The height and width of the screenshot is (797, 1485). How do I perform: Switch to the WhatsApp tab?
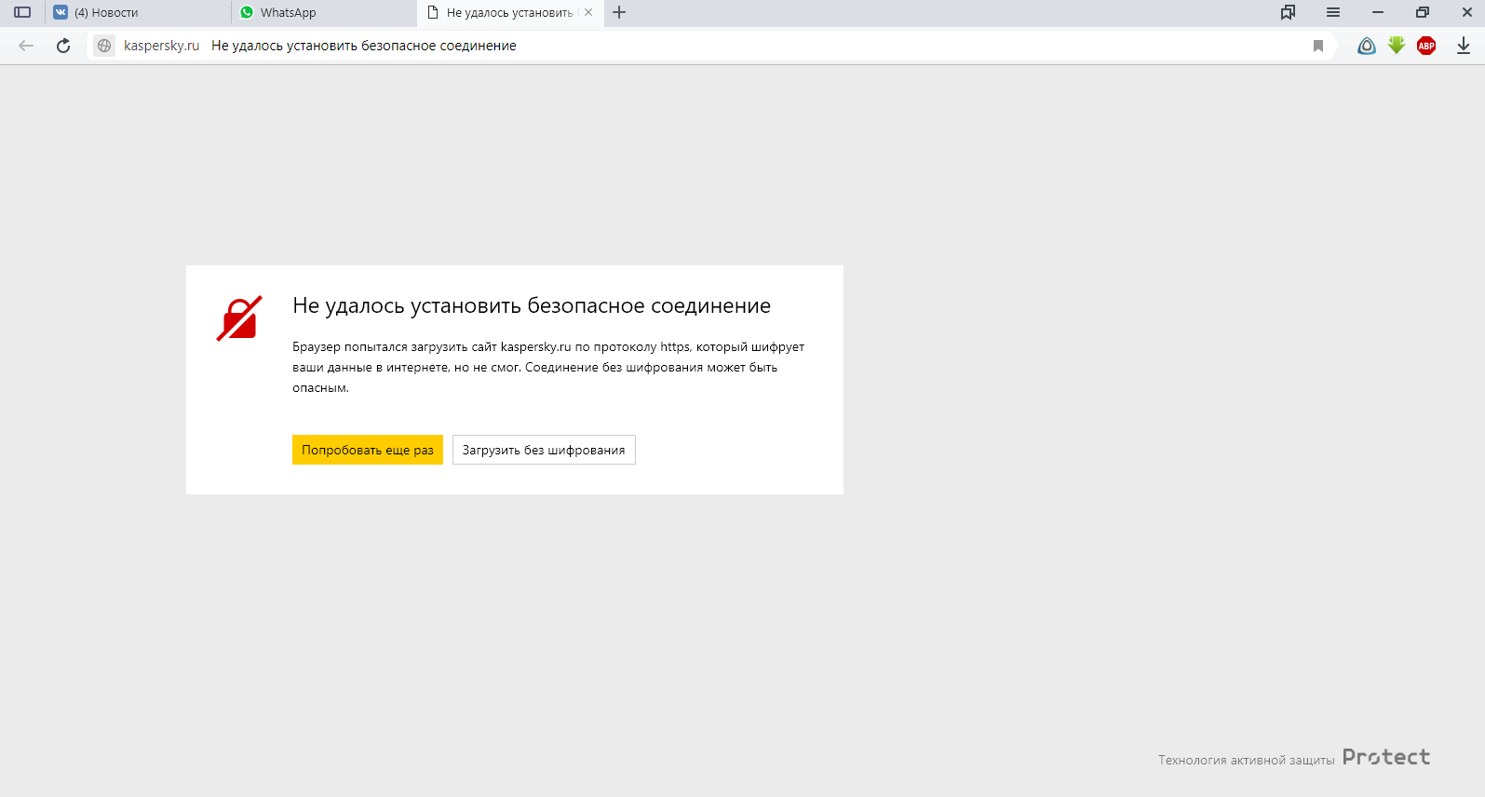(324, 12)
